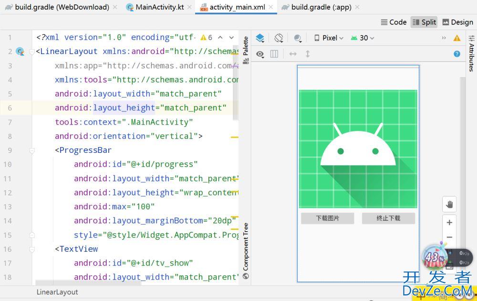477x301 pixels.
Task: Zoom in with the plus button
Action: 449,222
